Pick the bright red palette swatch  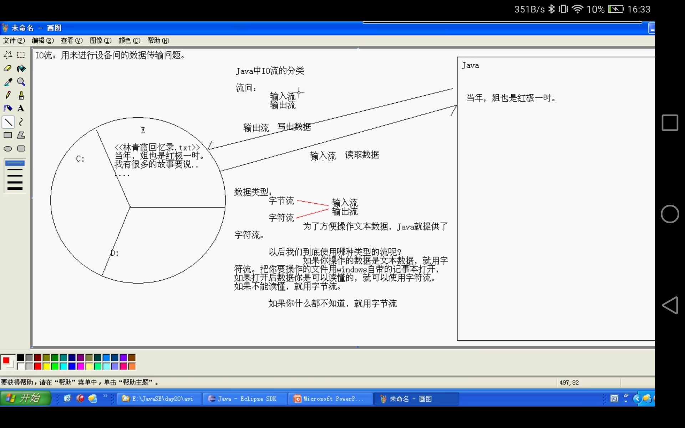[x=38, y=366]
